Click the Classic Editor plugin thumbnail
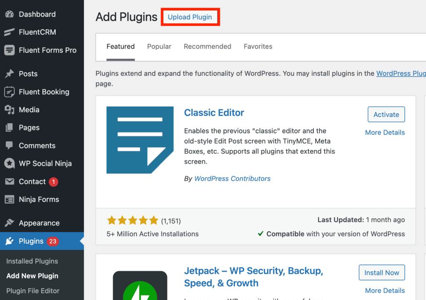The width and height of the screenshot is (426, 300). pyautogui.click(x=140, y=140)
